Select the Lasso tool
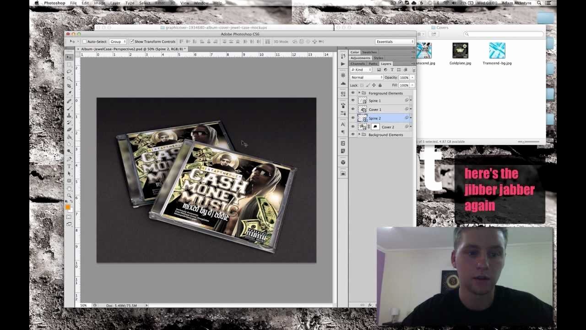586x330 pixels. tap(69, 71)
